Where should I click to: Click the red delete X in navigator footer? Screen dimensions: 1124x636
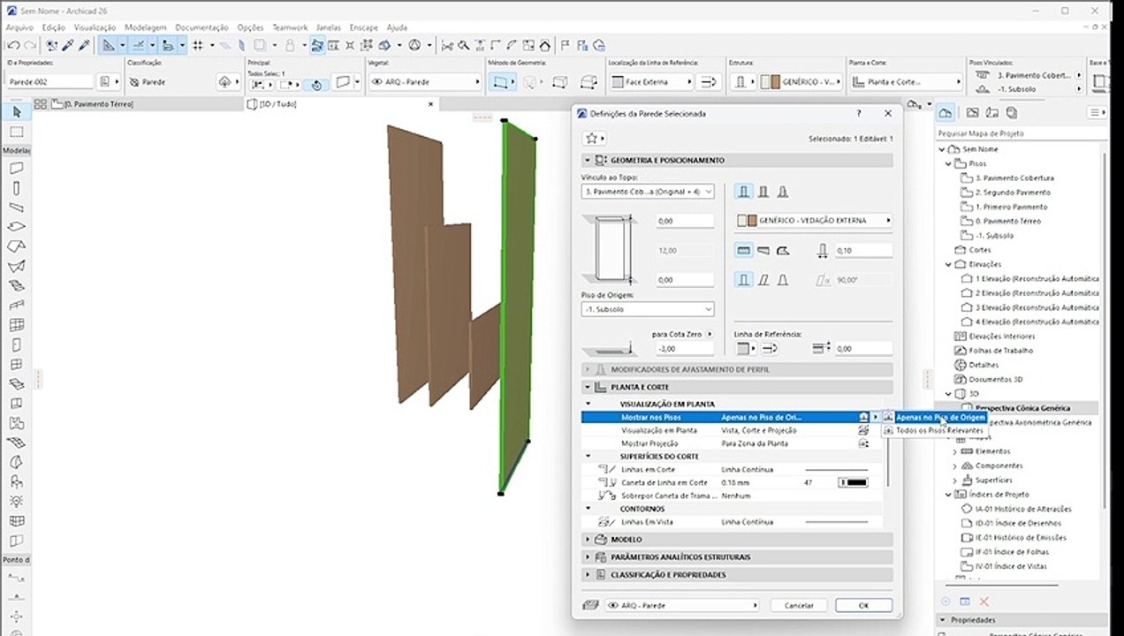tap(983, 602)
